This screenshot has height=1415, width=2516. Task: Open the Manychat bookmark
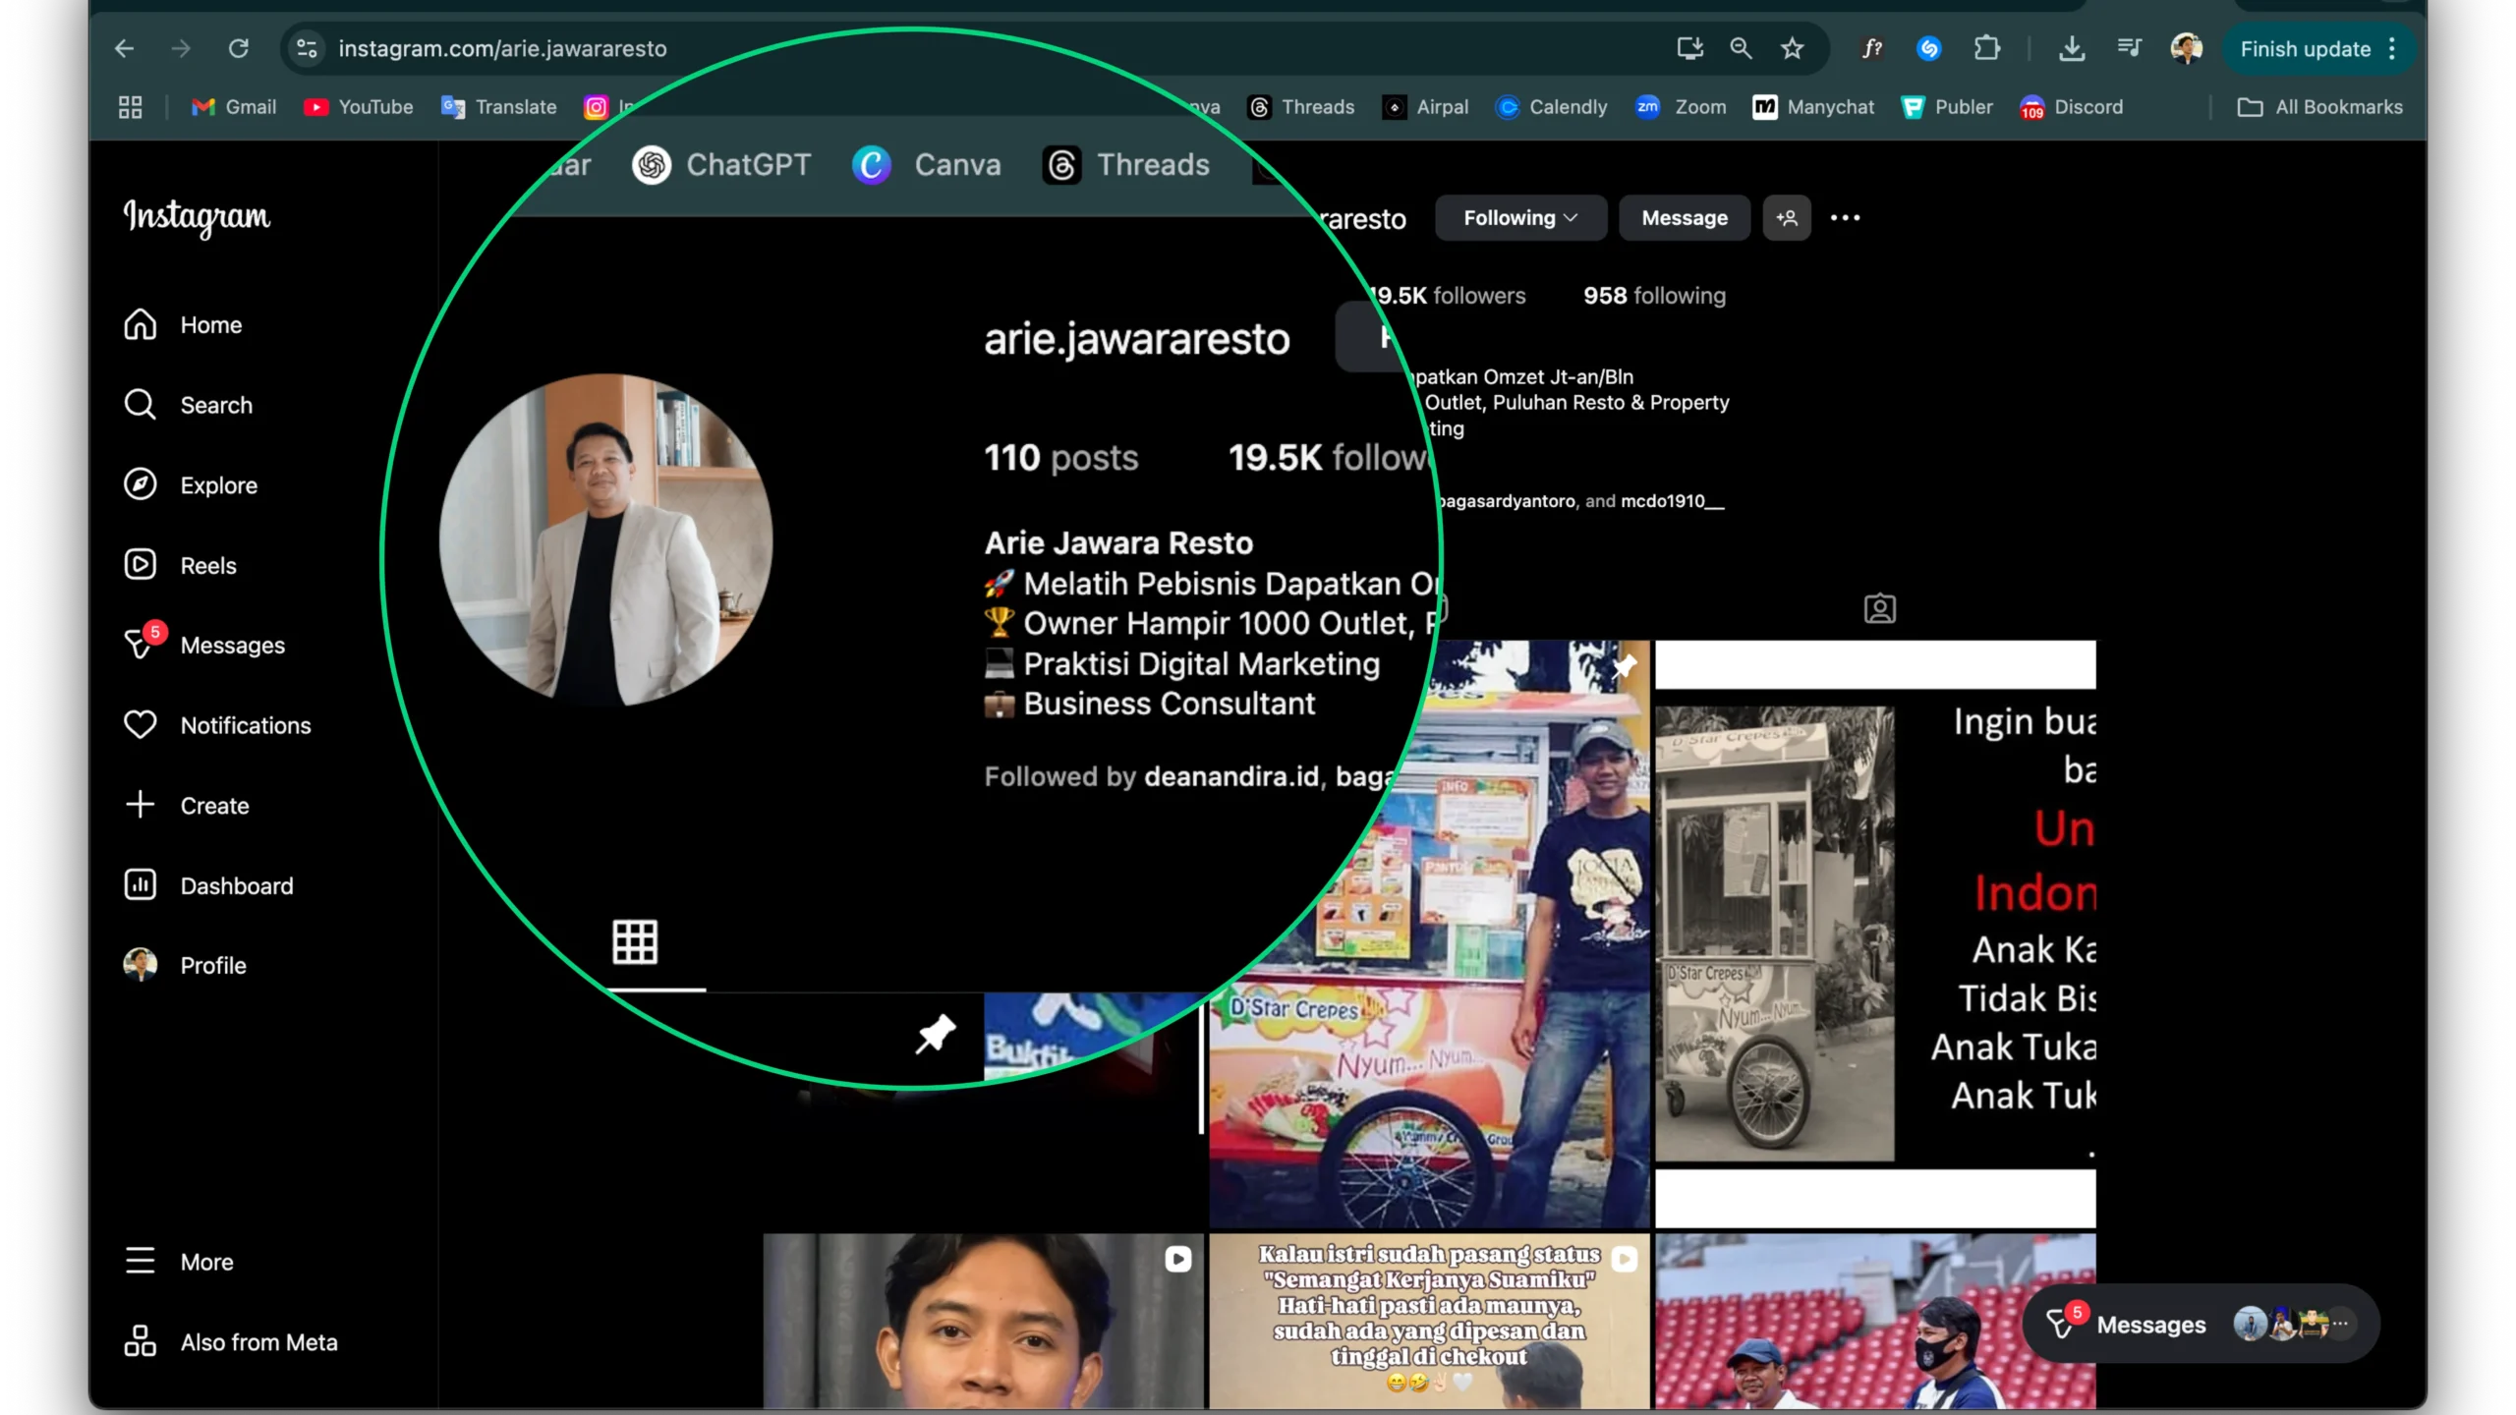click(x=1813, y=107)
